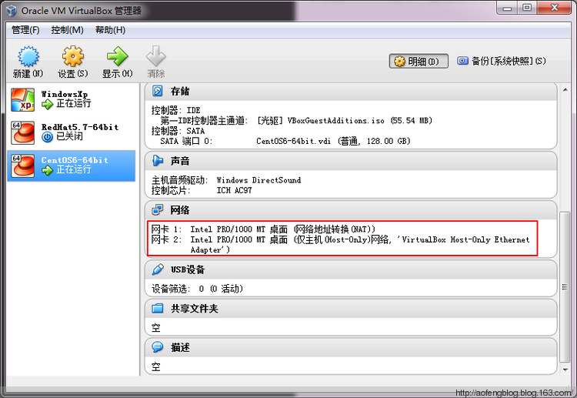Click the 'CentOS6-64bit' name in VM list
This screenshot has height=398, width=577.
point(75,160)
